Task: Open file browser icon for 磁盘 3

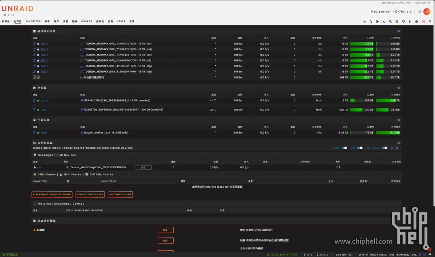Action: [x=34, y=55]
